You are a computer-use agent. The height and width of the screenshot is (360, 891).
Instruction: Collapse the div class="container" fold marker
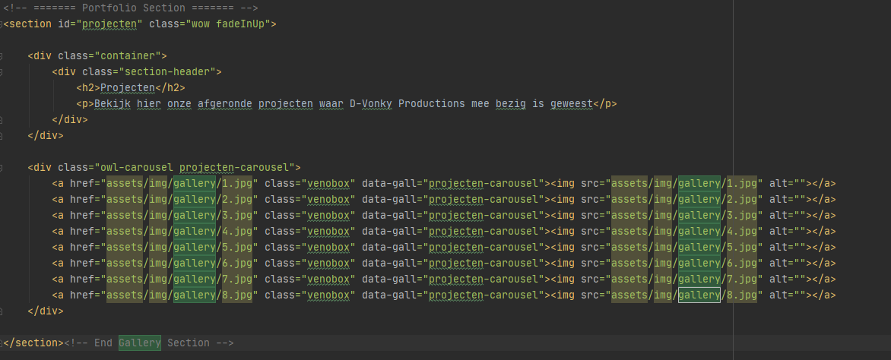(x=3, y=56)
